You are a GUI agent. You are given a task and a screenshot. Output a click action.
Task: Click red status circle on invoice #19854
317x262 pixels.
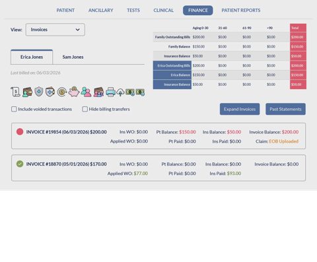coord(20,132)
